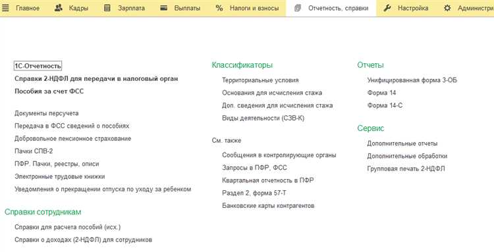494x252 pixels.
Task: Open Электронные трудовые книжки
Action: tap(59, 176)
